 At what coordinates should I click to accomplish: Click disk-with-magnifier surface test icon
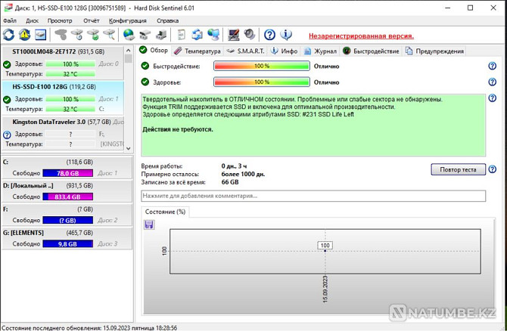point(109,35)
